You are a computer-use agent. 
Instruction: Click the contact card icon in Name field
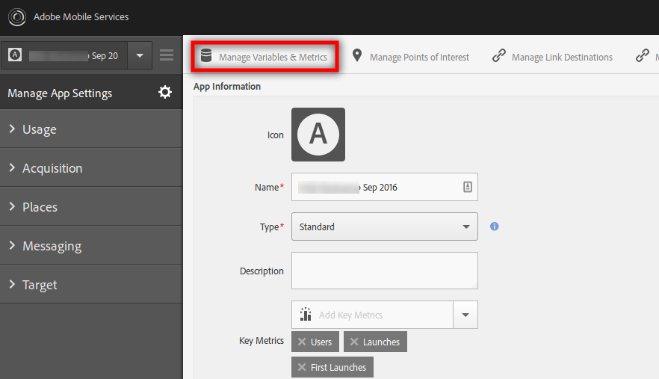[468, 187]
